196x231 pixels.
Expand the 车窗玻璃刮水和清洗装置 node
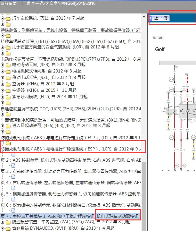tap(2, 114)
